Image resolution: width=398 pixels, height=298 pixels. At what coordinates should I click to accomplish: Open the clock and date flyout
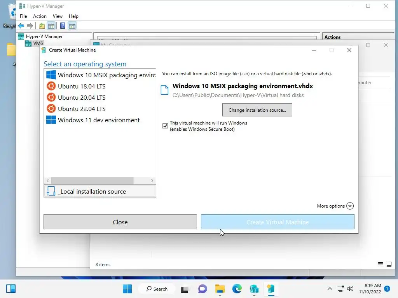click(x=370, y=289)
